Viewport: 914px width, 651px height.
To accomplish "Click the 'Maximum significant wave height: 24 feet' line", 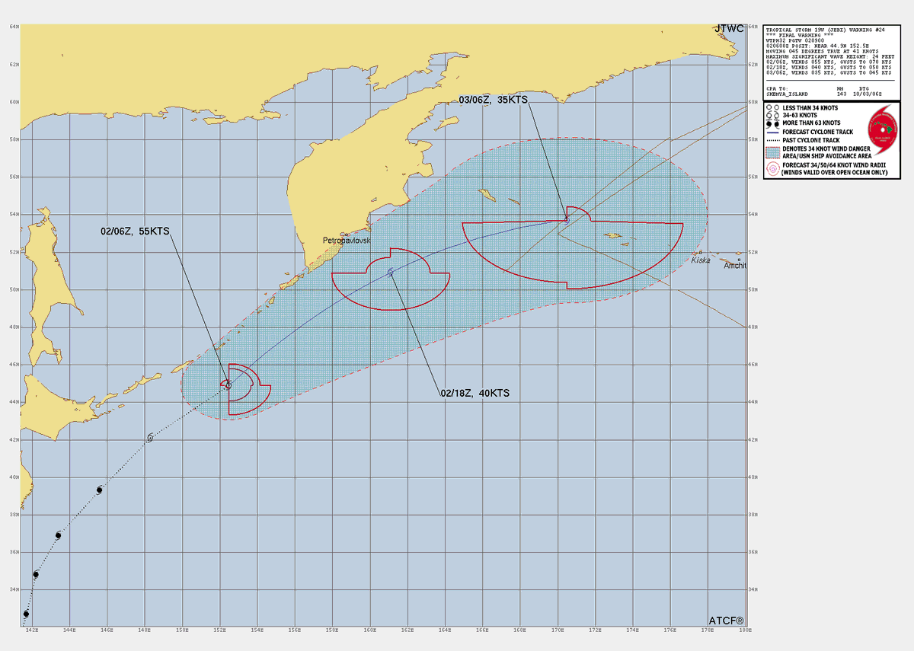I will click(x=830, y=57).
